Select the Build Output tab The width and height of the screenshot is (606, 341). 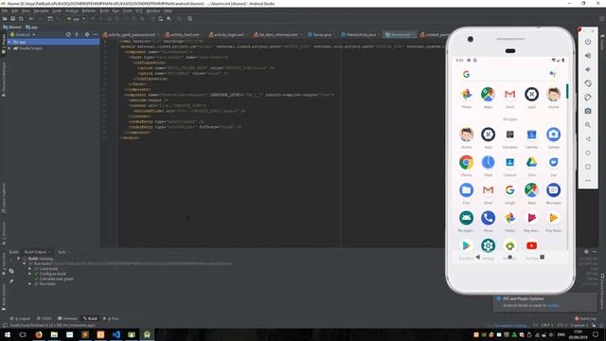36,252
